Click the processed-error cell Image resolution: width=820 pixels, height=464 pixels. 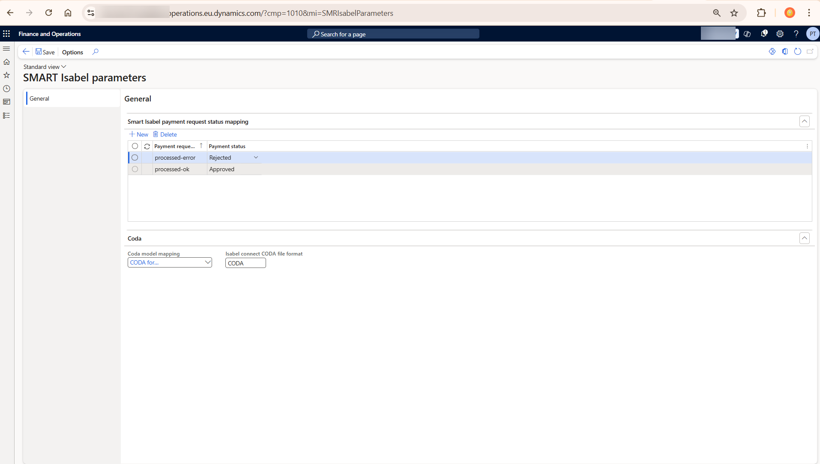180,158
